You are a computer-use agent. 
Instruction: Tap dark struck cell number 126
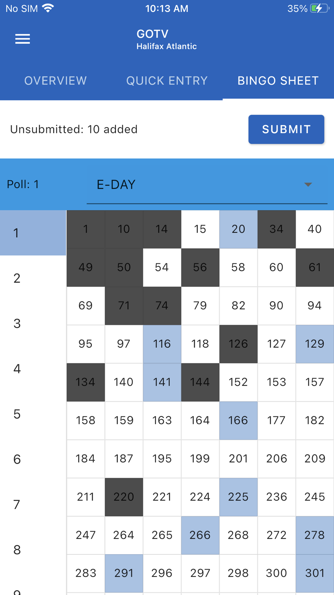(238, 344)
